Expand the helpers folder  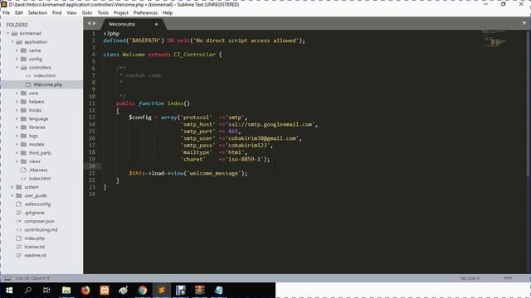pyautogui.click(x=17, y=101)
